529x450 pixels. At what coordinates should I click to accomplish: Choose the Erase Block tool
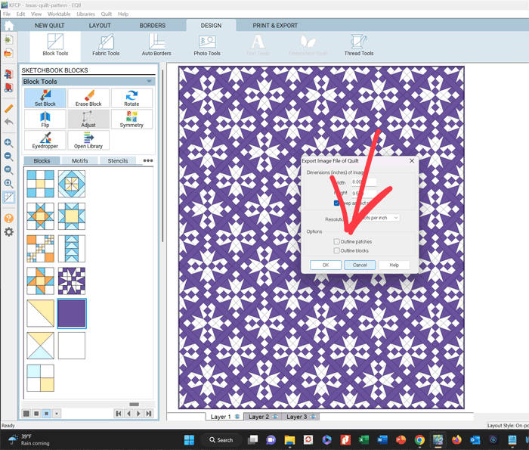(x=88, y=98)
